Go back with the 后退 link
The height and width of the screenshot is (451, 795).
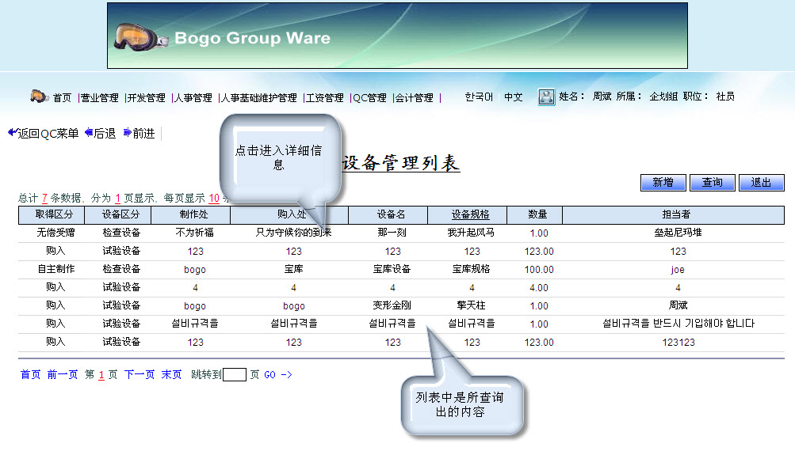[x=105, y=133]
